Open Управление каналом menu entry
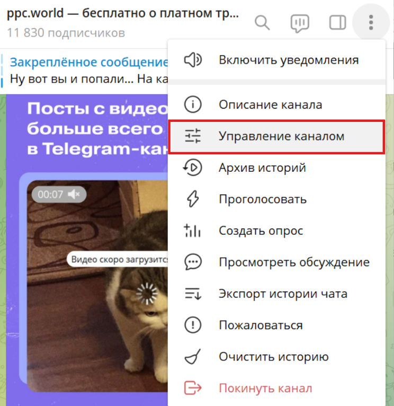The width and height of the screenshot is (394, 406). [x=277, y=136]
